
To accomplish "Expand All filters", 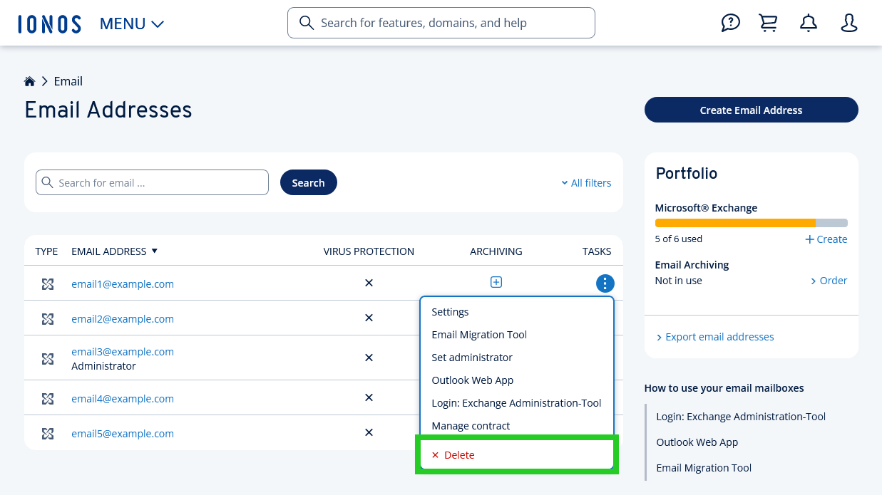I will (586, 183).
